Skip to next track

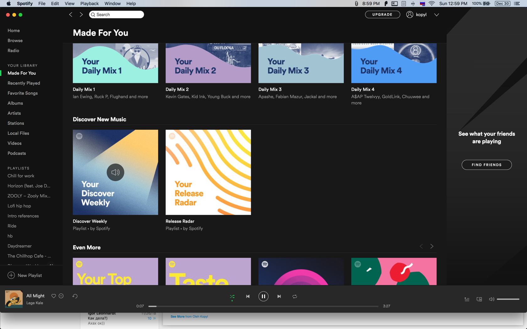[x=279, y=296]
